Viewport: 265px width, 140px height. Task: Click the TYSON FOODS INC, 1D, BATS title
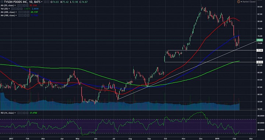(22, 2)
